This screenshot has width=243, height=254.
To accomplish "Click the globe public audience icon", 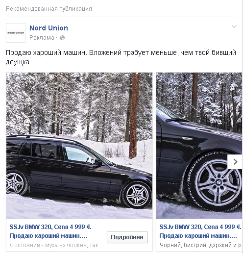I will pyautogui.click(x=62, y=38).
